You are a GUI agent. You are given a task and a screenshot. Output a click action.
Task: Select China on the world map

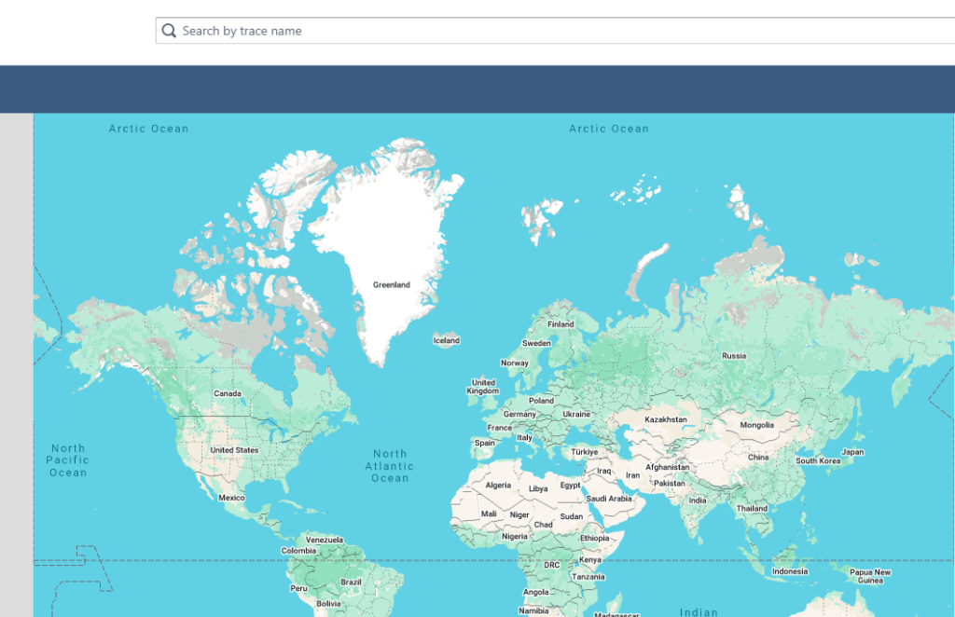tap(758, 458)
